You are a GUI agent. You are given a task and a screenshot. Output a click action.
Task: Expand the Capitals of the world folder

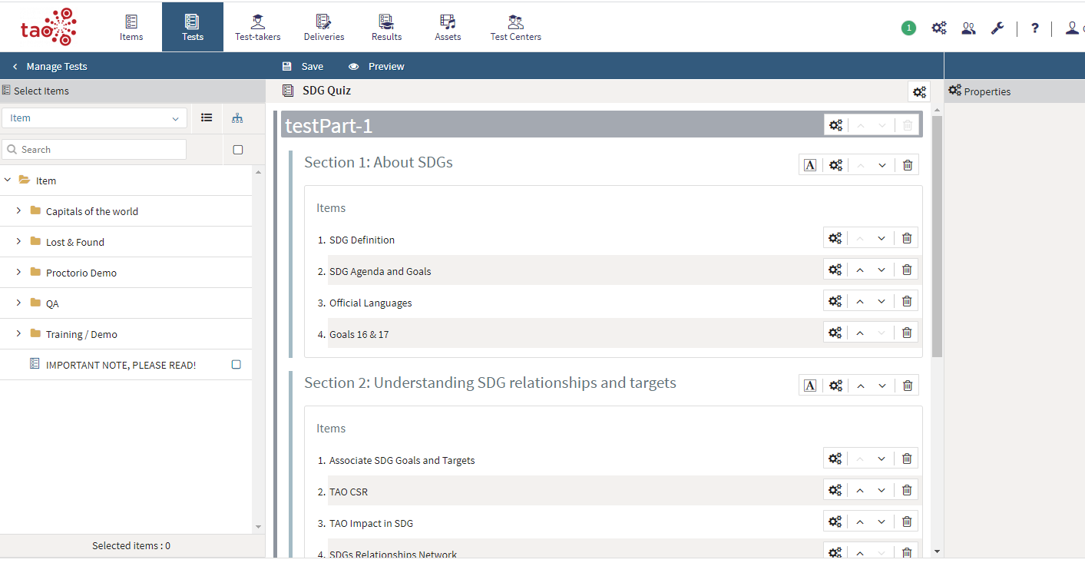click(18, 211)
